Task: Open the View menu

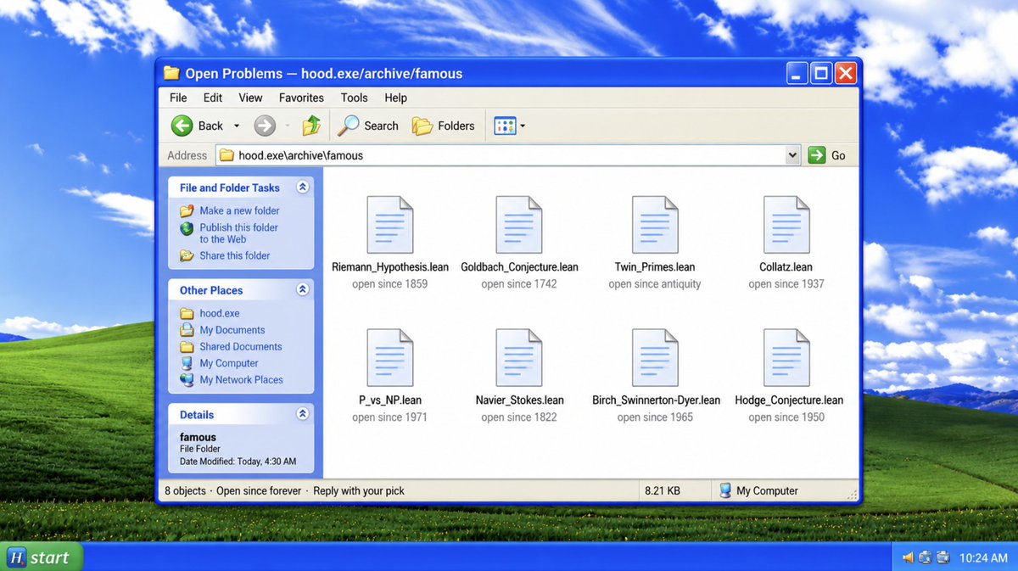Action: pyautogui.click(x=250, y=98)
